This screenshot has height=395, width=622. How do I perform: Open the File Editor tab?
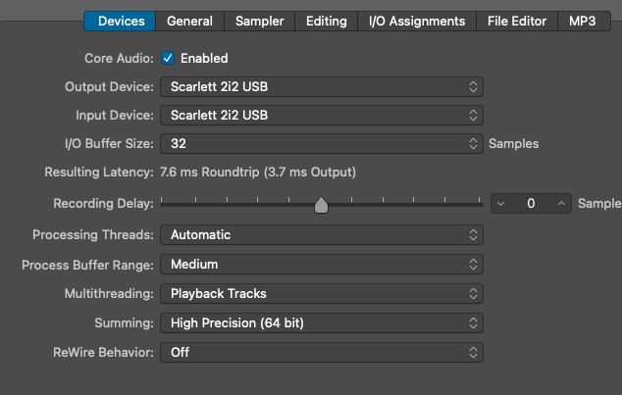click(517, 21)
